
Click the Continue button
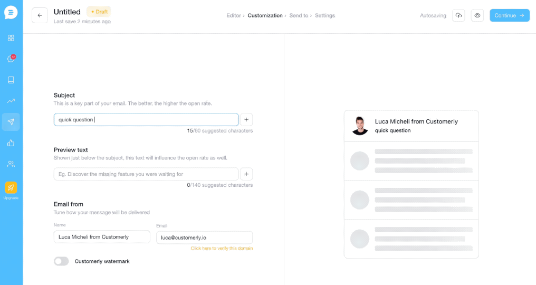[x=509, y=15]
